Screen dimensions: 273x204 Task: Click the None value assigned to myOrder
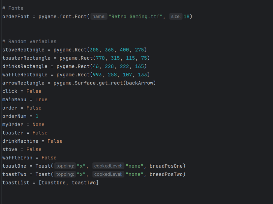click(x=38, y=124)
